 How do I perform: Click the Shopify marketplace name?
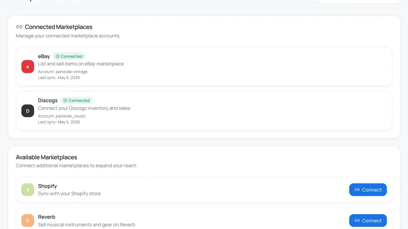(x=47, y=186)
